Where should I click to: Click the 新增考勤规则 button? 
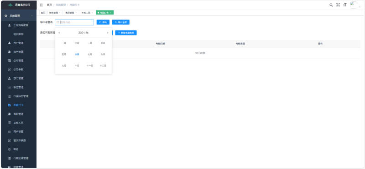pos(126,33)
